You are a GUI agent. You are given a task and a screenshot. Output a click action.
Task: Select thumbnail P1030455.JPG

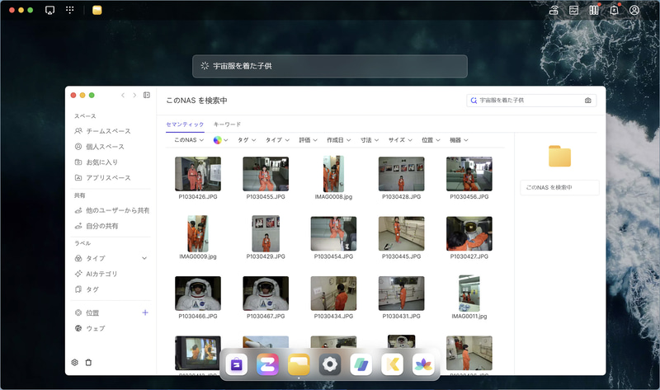[266, 174]
